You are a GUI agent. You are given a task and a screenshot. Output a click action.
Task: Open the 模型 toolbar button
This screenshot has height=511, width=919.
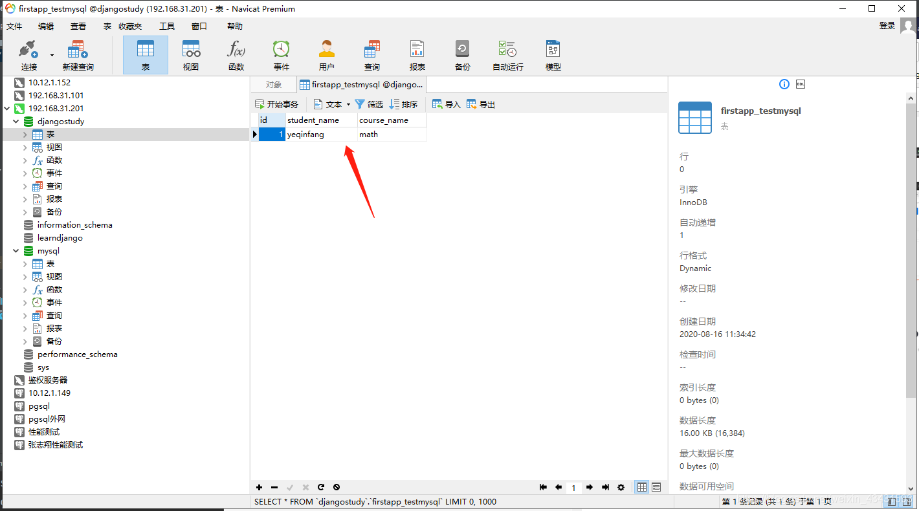pyautogui.click(x=553, y=55)
